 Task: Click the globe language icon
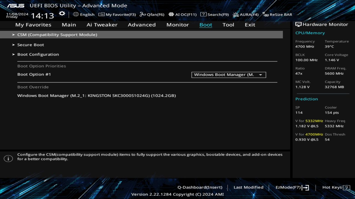click(x=76, y=14)
